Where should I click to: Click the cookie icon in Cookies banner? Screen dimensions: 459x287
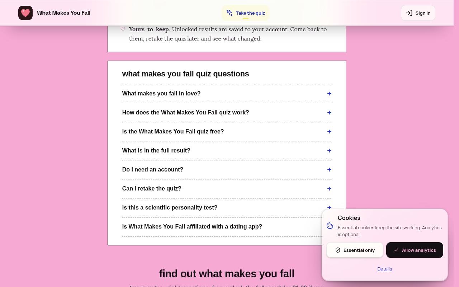[330, 226]
